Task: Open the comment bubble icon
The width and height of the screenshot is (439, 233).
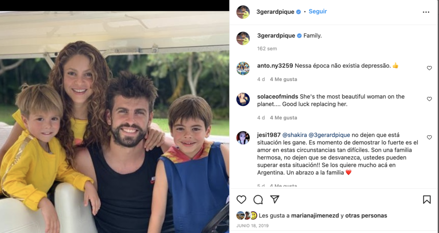Action: 258,200
